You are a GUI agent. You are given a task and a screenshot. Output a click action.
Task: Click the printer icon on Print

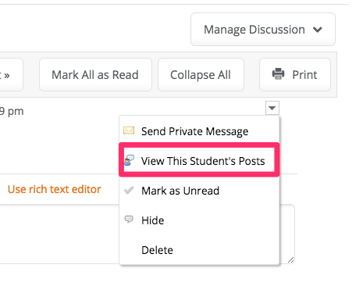278,73
